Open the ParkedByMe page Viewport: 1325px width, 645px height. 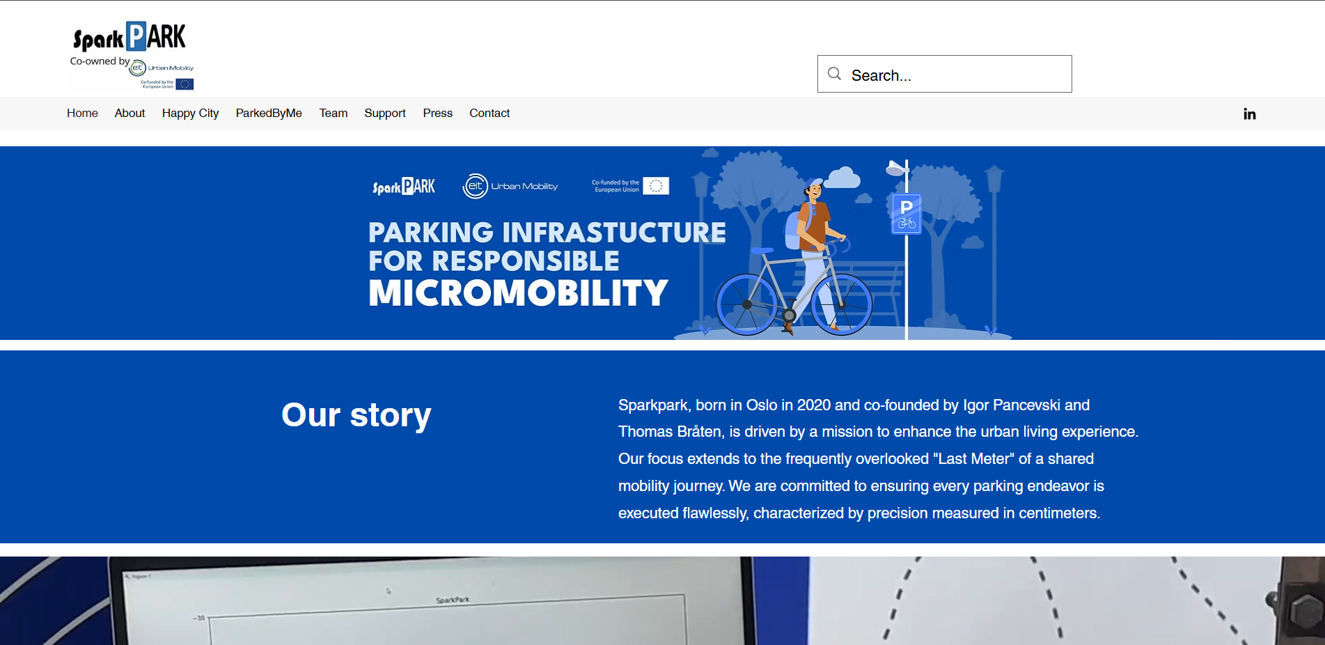pos(269,114)
